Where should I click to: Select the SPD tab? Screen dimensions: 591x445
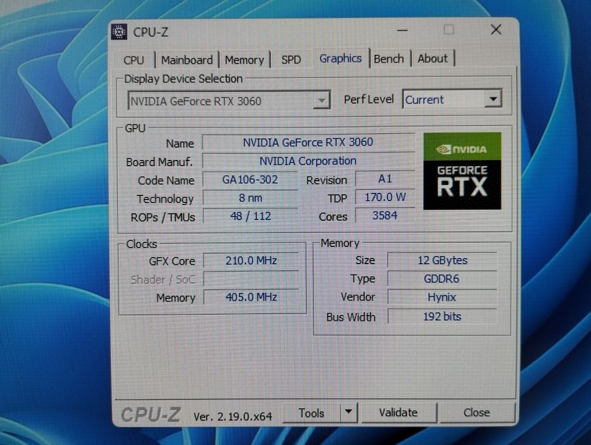point(291,60)
